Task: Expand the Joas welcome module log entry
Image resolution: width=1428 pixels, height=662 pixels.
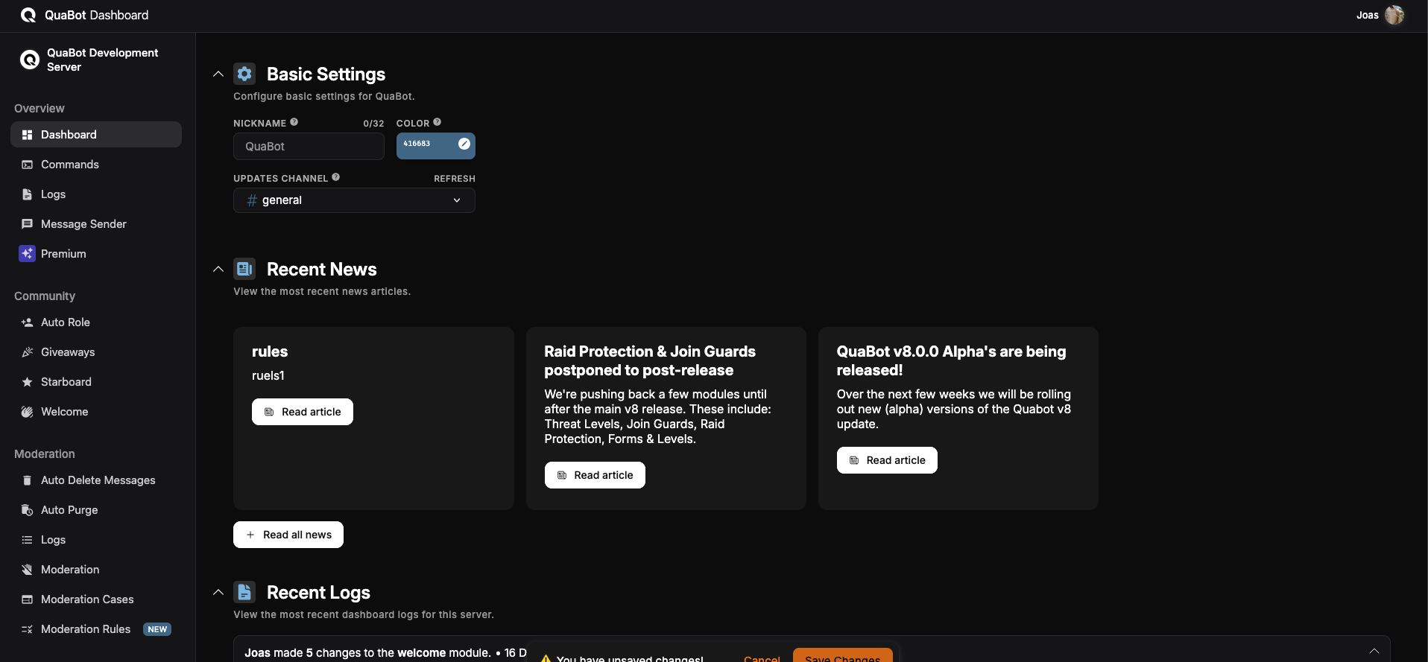Action: (1374, 651)
